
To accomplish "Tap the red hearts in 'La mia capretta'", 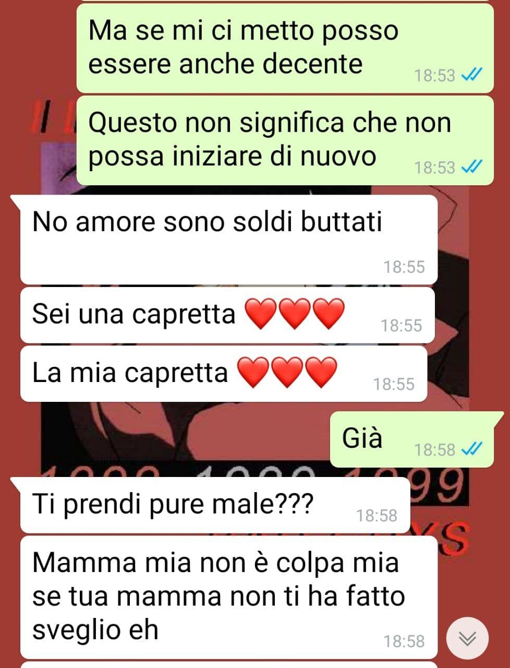I will [287, 373].
